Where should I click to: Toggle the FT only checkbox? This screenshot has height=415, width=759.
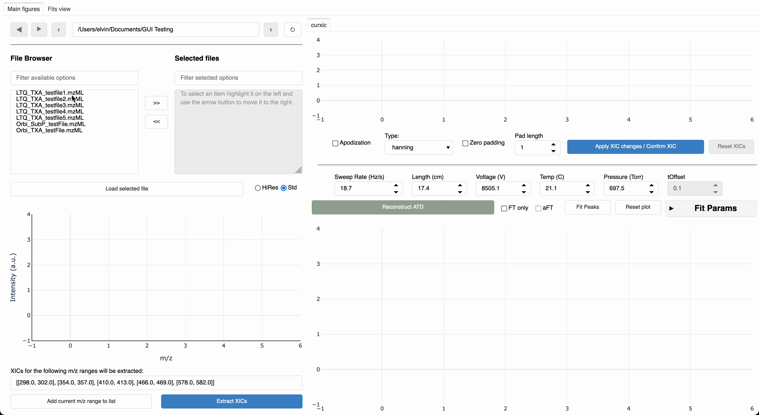pos(503,207)
